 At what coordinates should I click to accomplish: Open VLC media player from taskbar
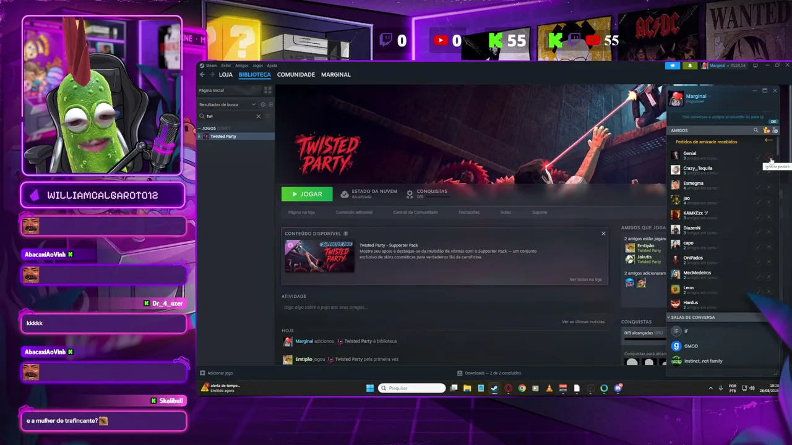(x=549, y=388)
